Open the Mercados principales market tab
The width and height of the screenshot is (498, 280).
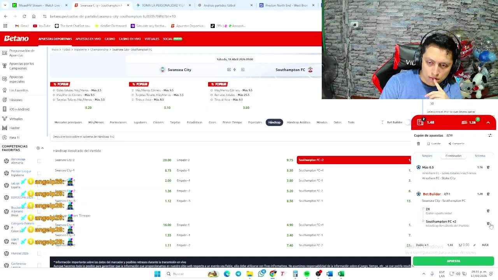pyautogui.click(x=68, y=122)
